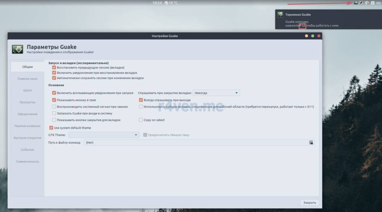Select the 'Оформление' tab
Screen dimensions: 382x212
[27, 114]
